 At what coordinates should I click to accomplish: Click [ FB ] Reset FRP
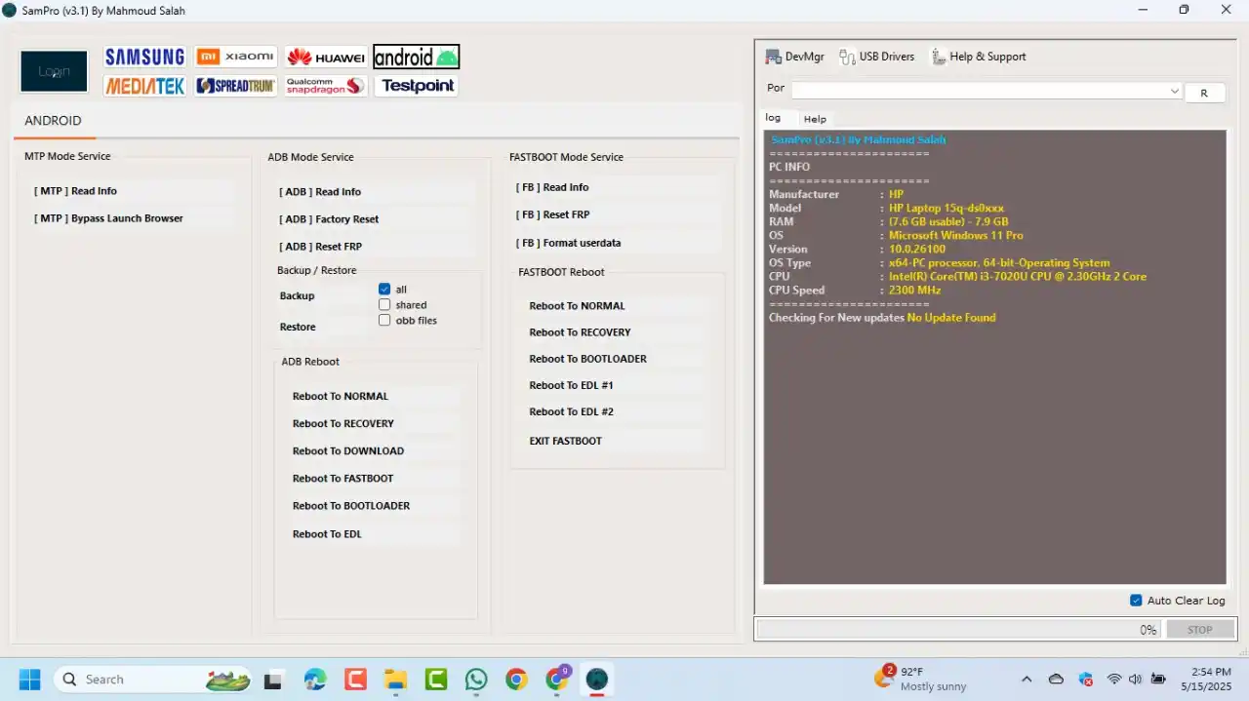coord(618,214)
